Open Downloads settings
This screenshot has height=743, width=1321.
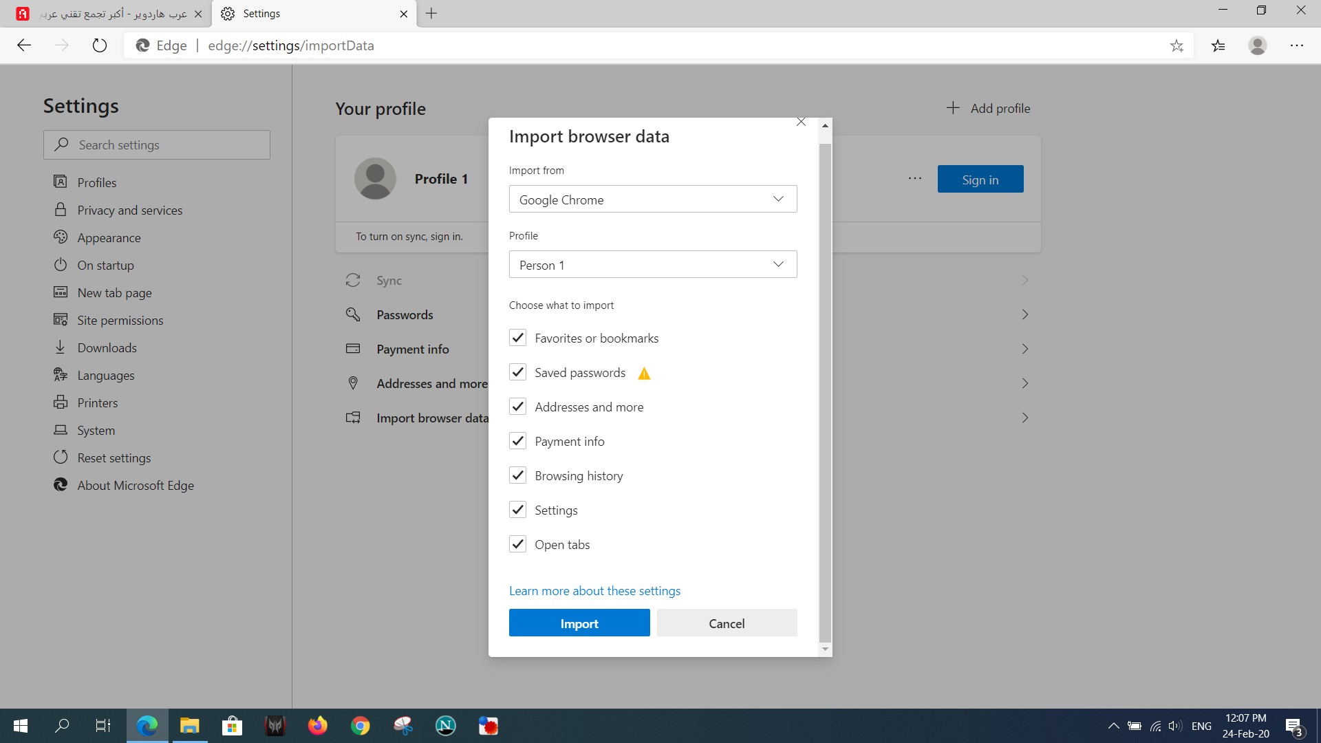pyautogui.click(x=107, y=347)
